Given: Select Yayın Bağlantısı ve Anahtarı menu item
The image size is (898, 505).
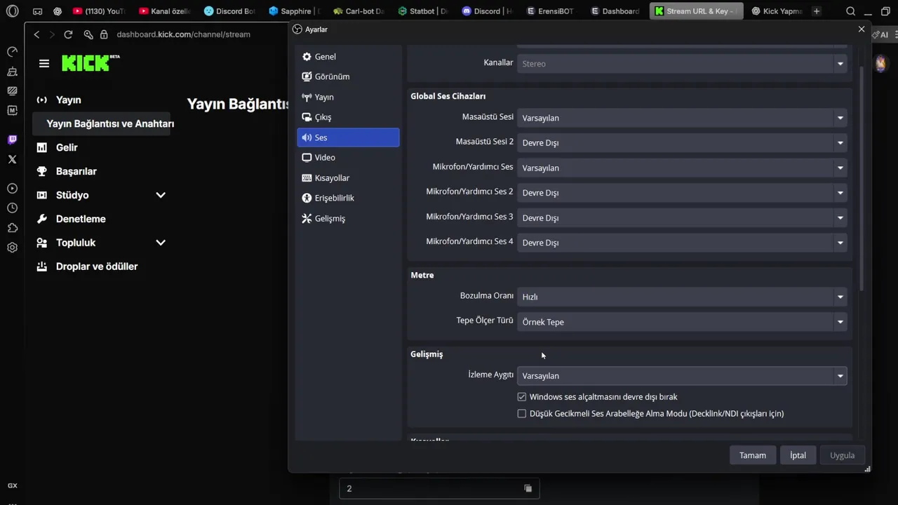Looking at the screenshot, I should click(101, 123).
